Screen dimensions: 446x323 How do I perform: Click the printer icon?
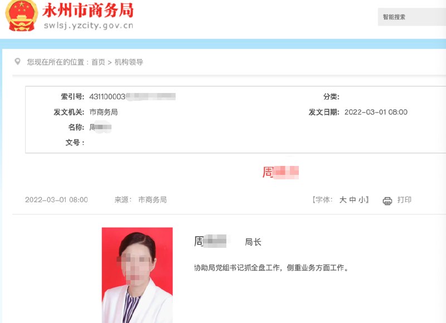coord(387,201)
